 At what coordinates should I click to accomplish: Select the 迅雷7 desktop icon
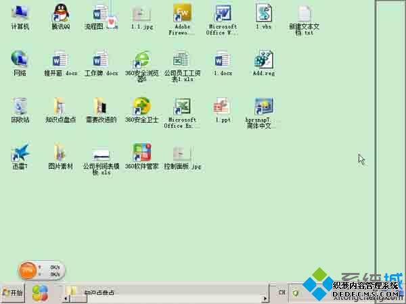pos(20,153)
